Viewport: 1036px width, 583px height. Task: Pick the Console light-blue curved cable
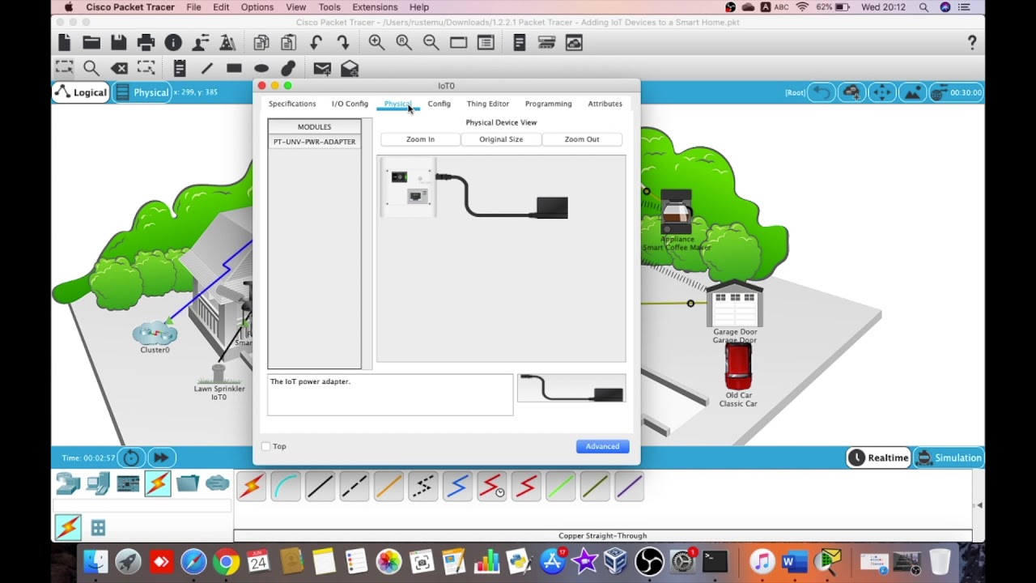[x=286, y=487]
